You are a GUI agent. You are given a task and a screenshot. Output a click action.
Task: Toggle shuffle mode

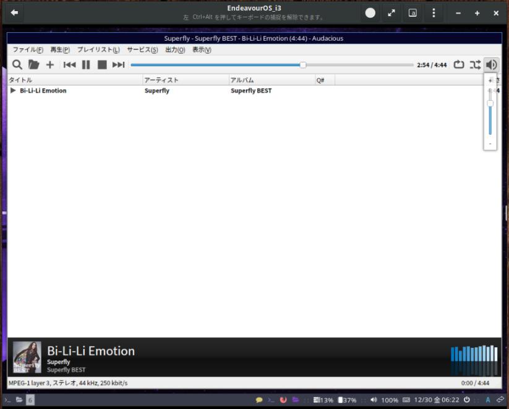point(475,64)
